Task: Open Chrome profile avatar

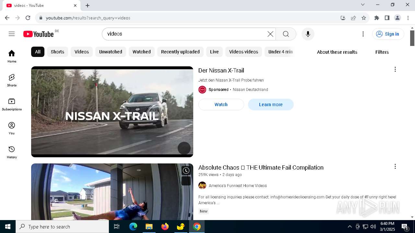Action: coord(397,18)
